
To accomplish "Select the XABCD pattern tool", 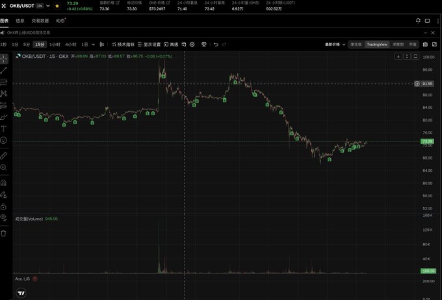I will tap(4, 94).
